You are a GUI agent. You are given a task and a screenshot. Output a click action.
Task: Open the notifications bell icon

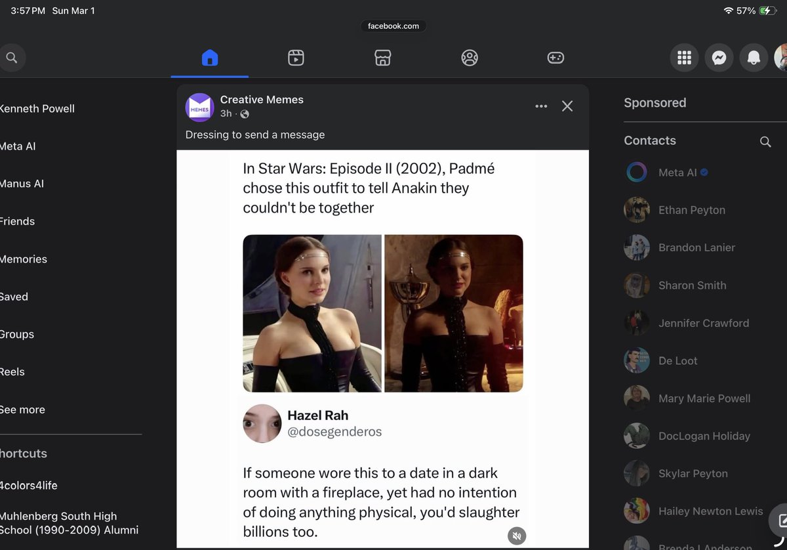[x=754, y=58]
